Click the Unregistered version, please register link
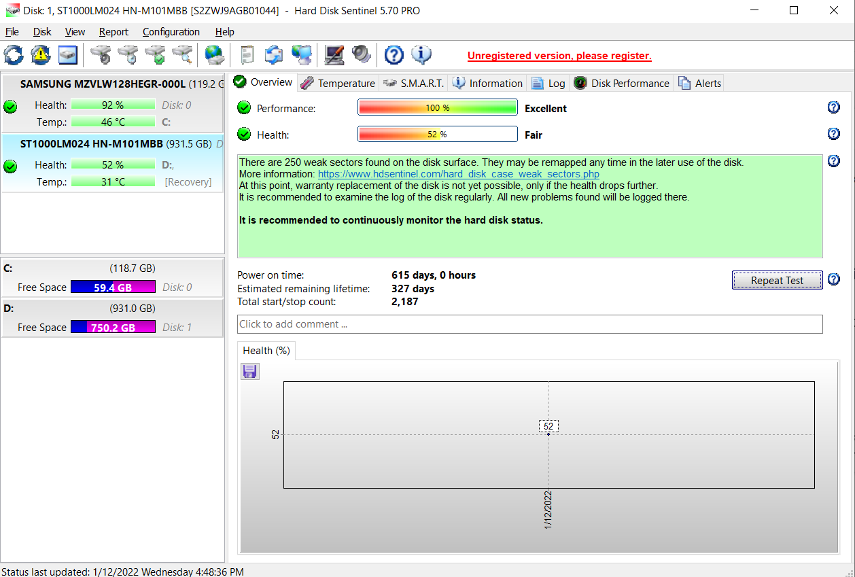This screenshot has width=855, height=577. tap(559, 56)
